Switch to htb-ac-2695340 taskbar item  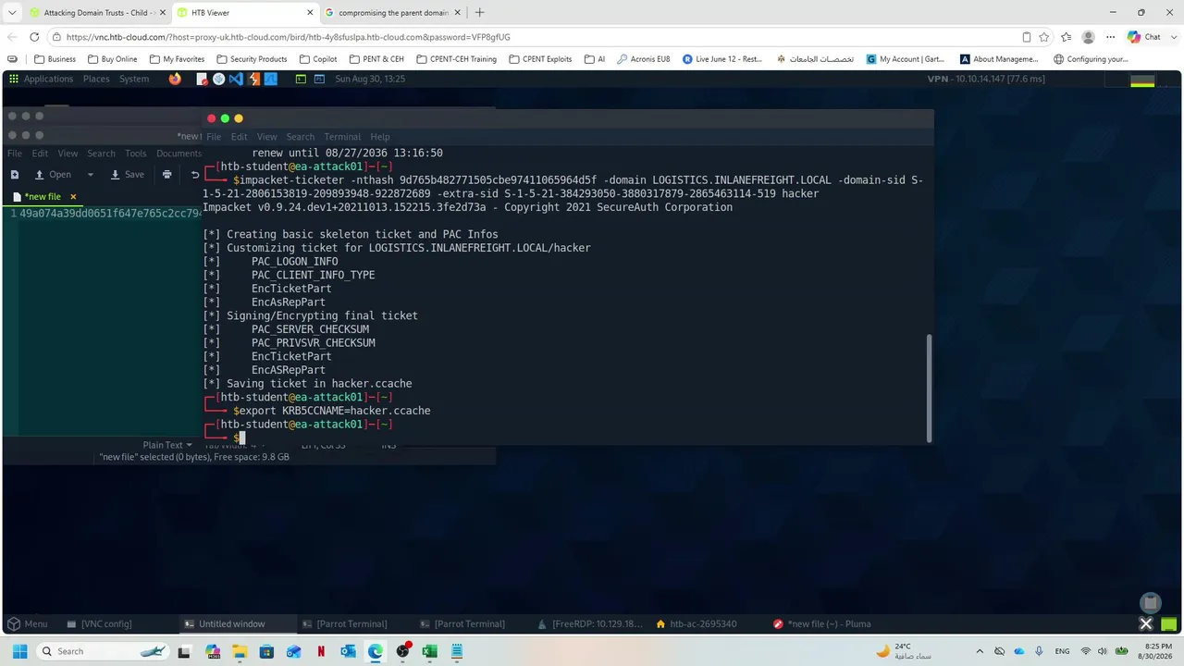pos(696,623)
